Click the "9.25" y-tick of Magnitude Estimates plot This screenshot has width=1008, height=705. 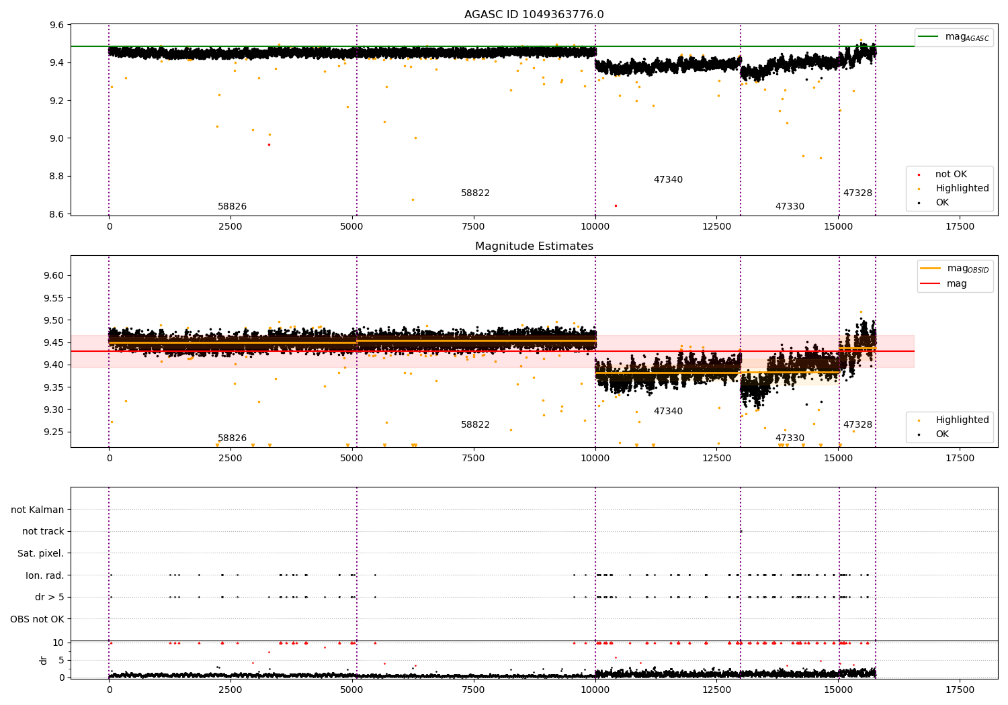click(54, 432)
